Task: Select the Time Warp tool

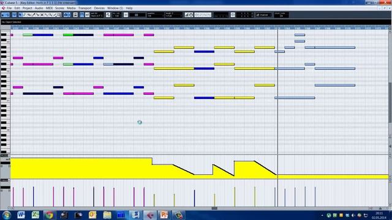Action: (x=59, y=15)
